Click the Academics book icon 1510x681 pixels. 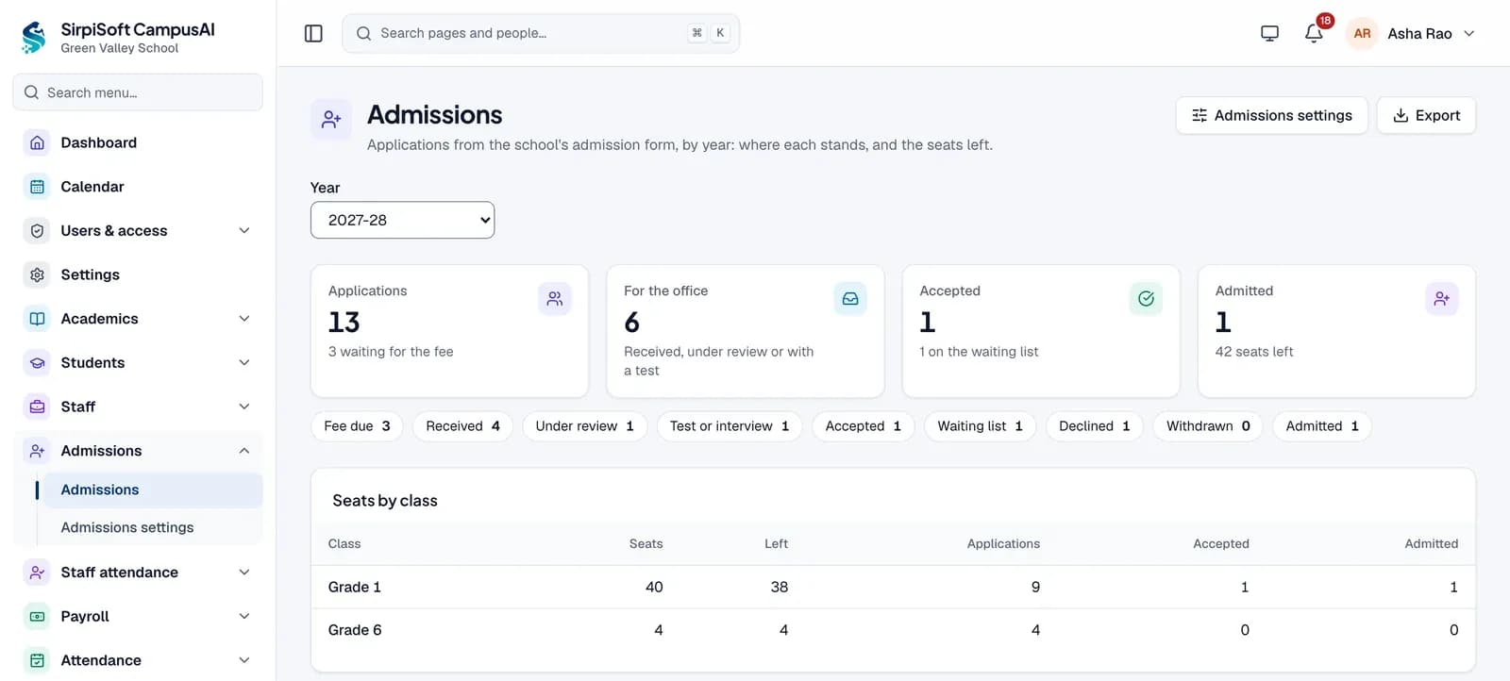point(37,319)
